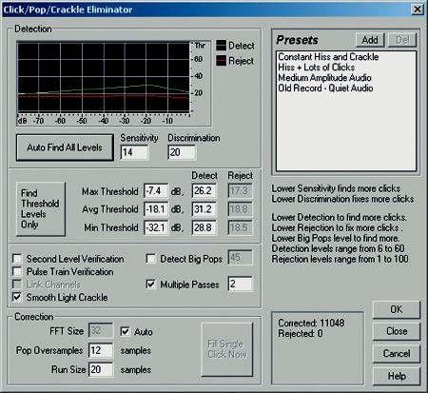Click the red Reject legend swatch
This screenshot has height=393, width=428.
pos(221,61)
